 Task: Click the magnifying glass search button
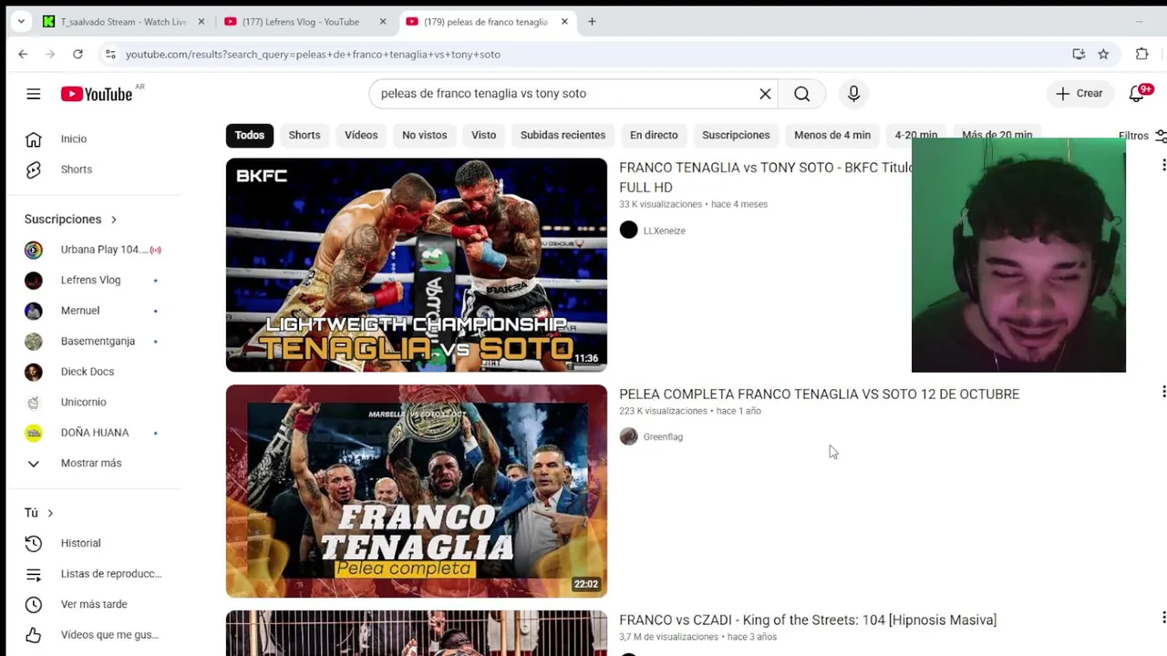801,94
